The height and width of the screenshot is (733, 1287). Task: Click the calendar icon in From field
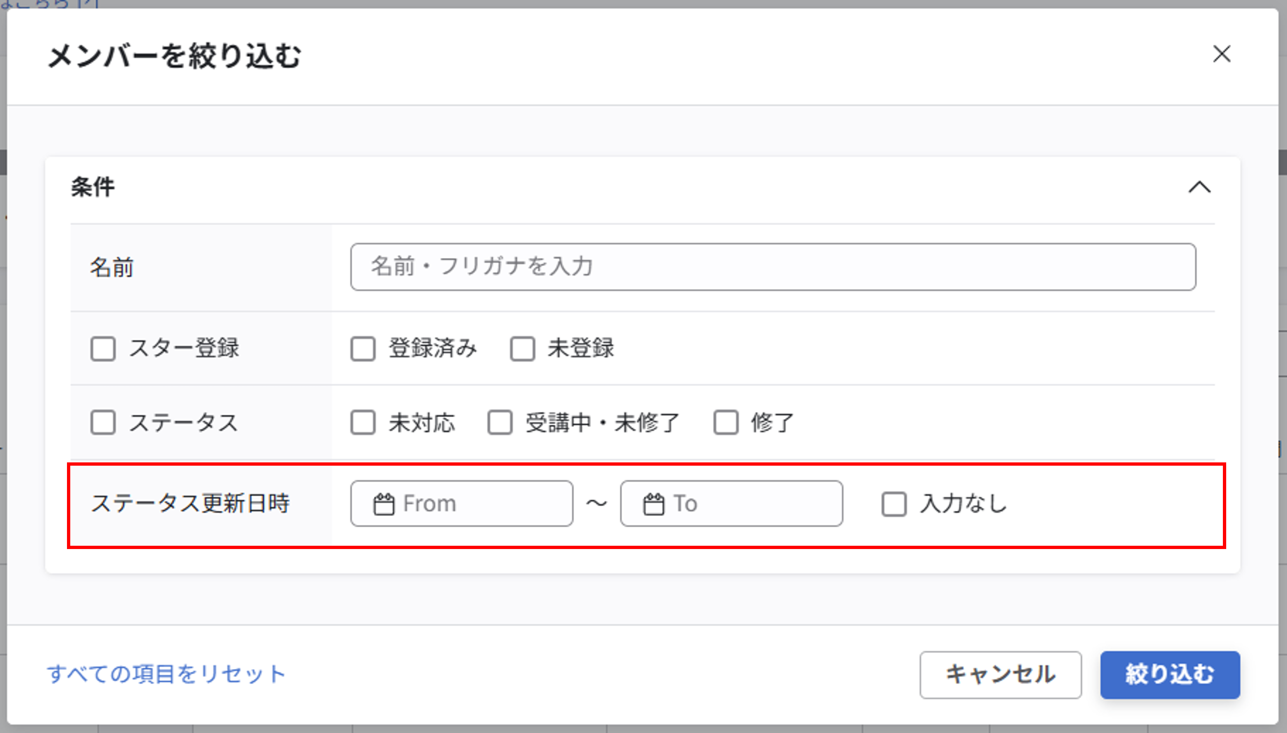click(x=384, y=504)
